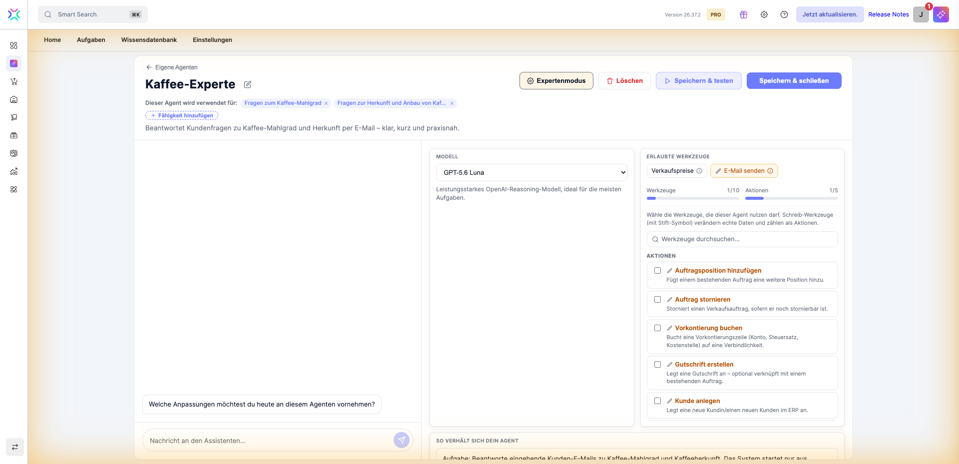This screenshot has height=464, width=959.
Task: Check the Auftragsposition hinzufügen action
Action: point(657,271)
